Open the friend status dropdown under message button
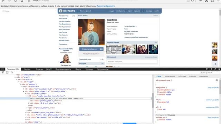 91,54
